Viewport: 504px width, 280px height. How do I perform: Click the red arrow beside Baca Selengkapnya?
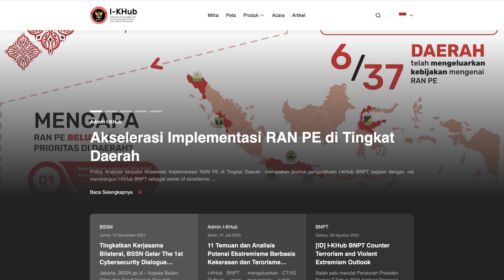tap(140, 192)
